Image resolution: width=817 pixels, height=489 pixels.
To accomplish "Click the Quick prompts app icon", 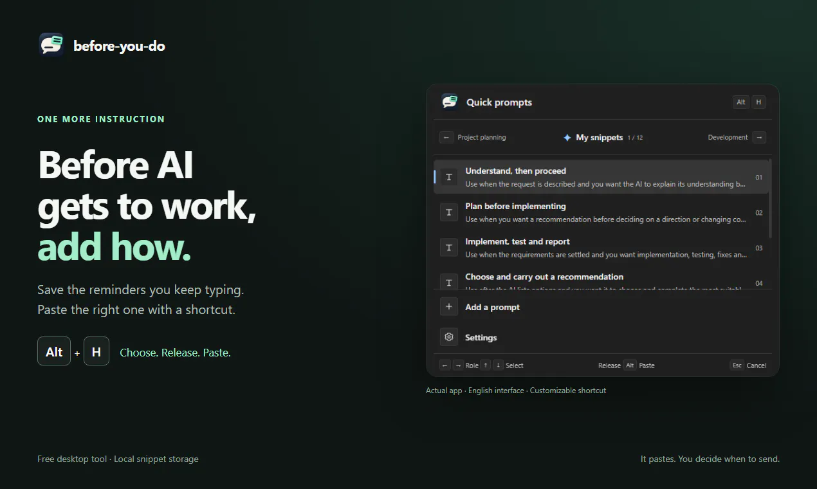I will click(450, 102).
